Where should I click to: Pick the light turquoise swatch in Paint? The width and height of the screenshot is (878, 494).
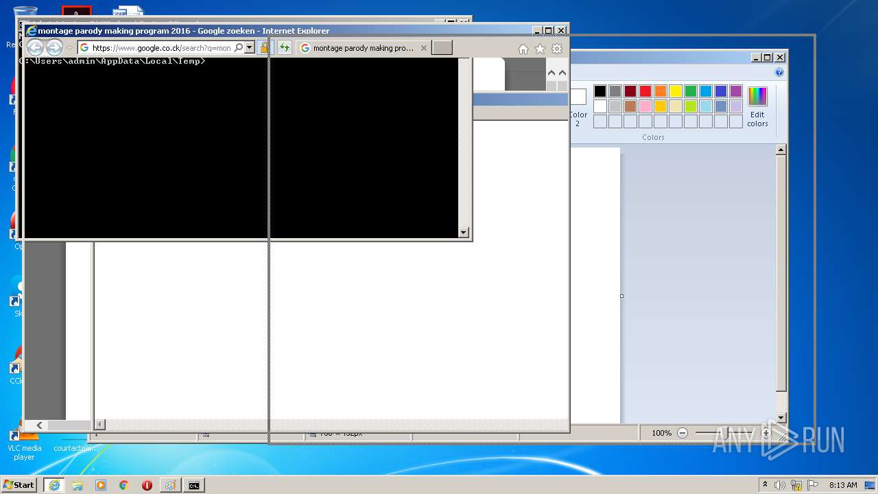(706, 106)
